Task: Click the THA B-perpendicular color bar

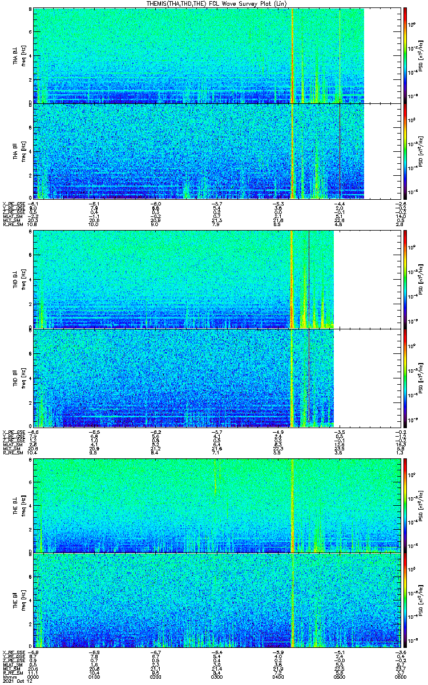Action: (x=405, y=55)
